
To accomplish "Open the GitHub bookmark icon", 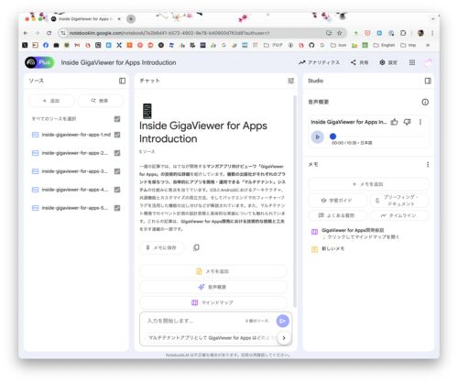I will pos(311,45).
